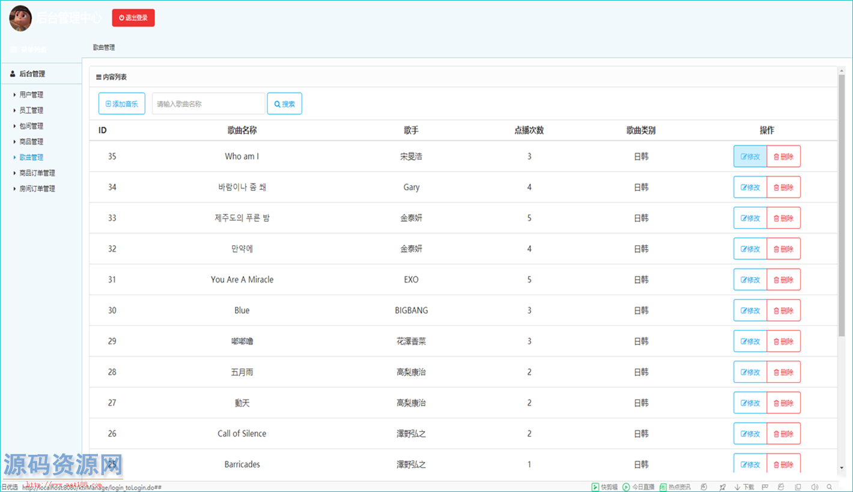This screenshot has width=853, height=492.
Task: Click 添加音乐 to add a song
Action: (x=122, y=104)
